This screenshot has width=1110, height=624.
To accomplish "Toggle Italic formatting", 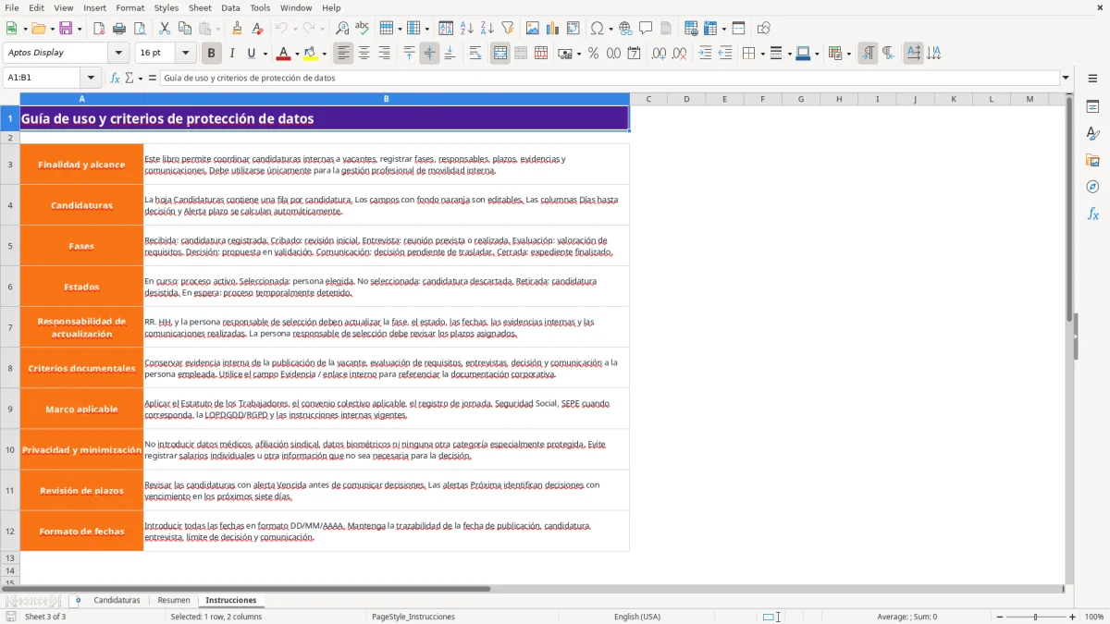I will [x=232, y=54].
